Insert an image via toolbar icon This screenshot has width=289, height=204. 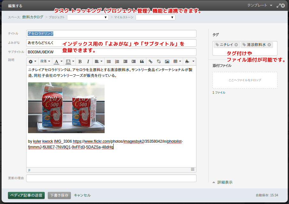pyautogui.click(x=167, y=62)
